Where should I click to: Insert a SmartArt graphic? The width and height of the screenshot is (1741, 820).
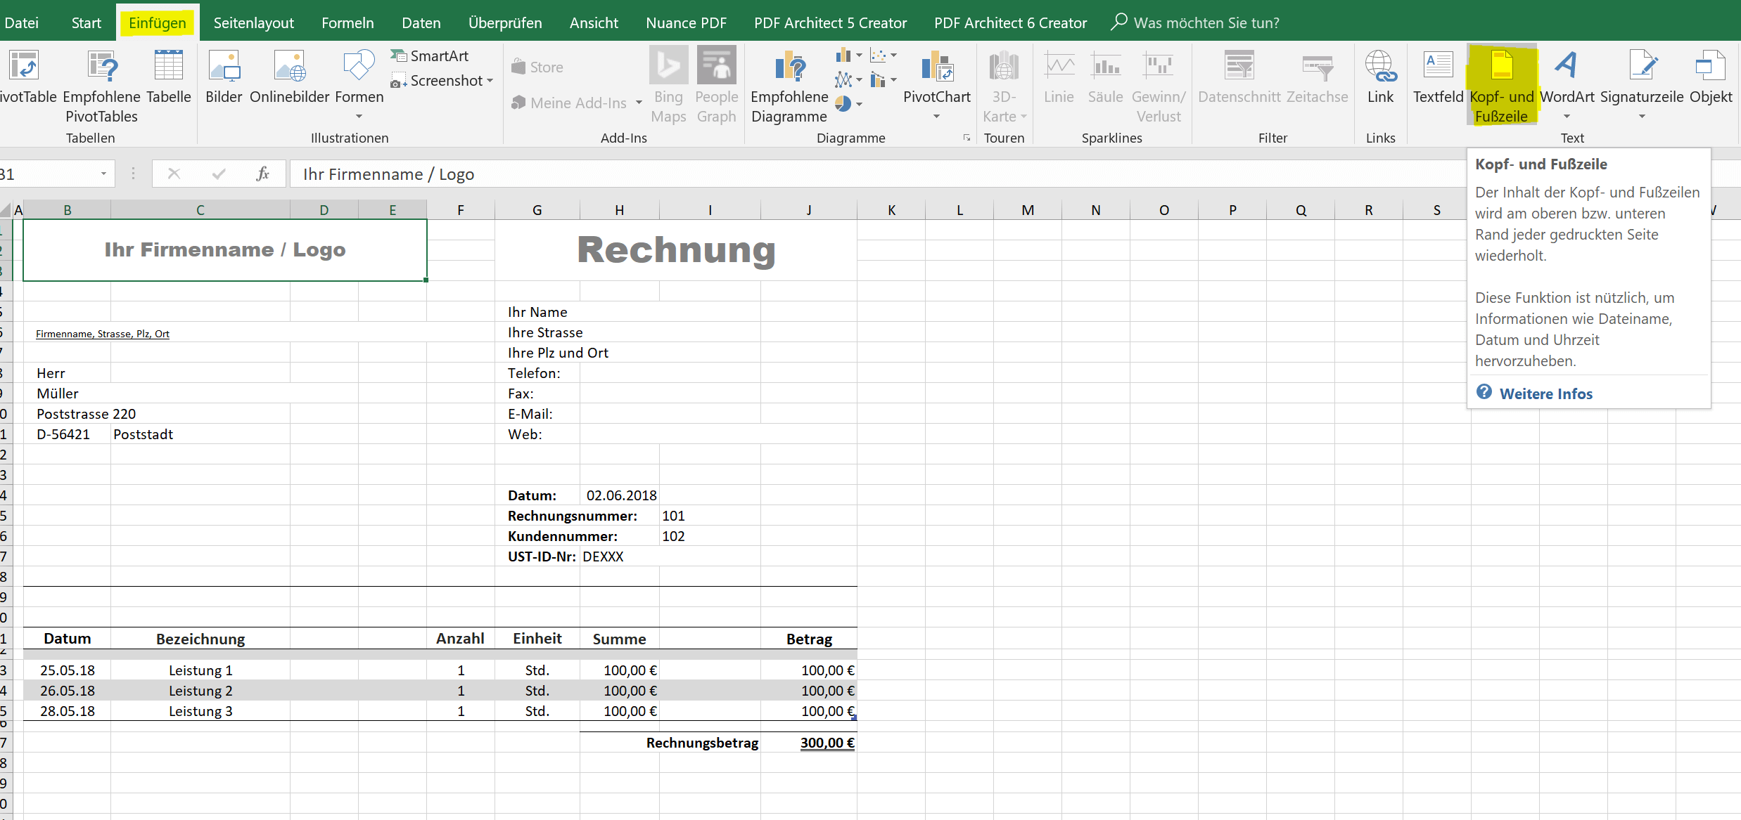[430, 56]
